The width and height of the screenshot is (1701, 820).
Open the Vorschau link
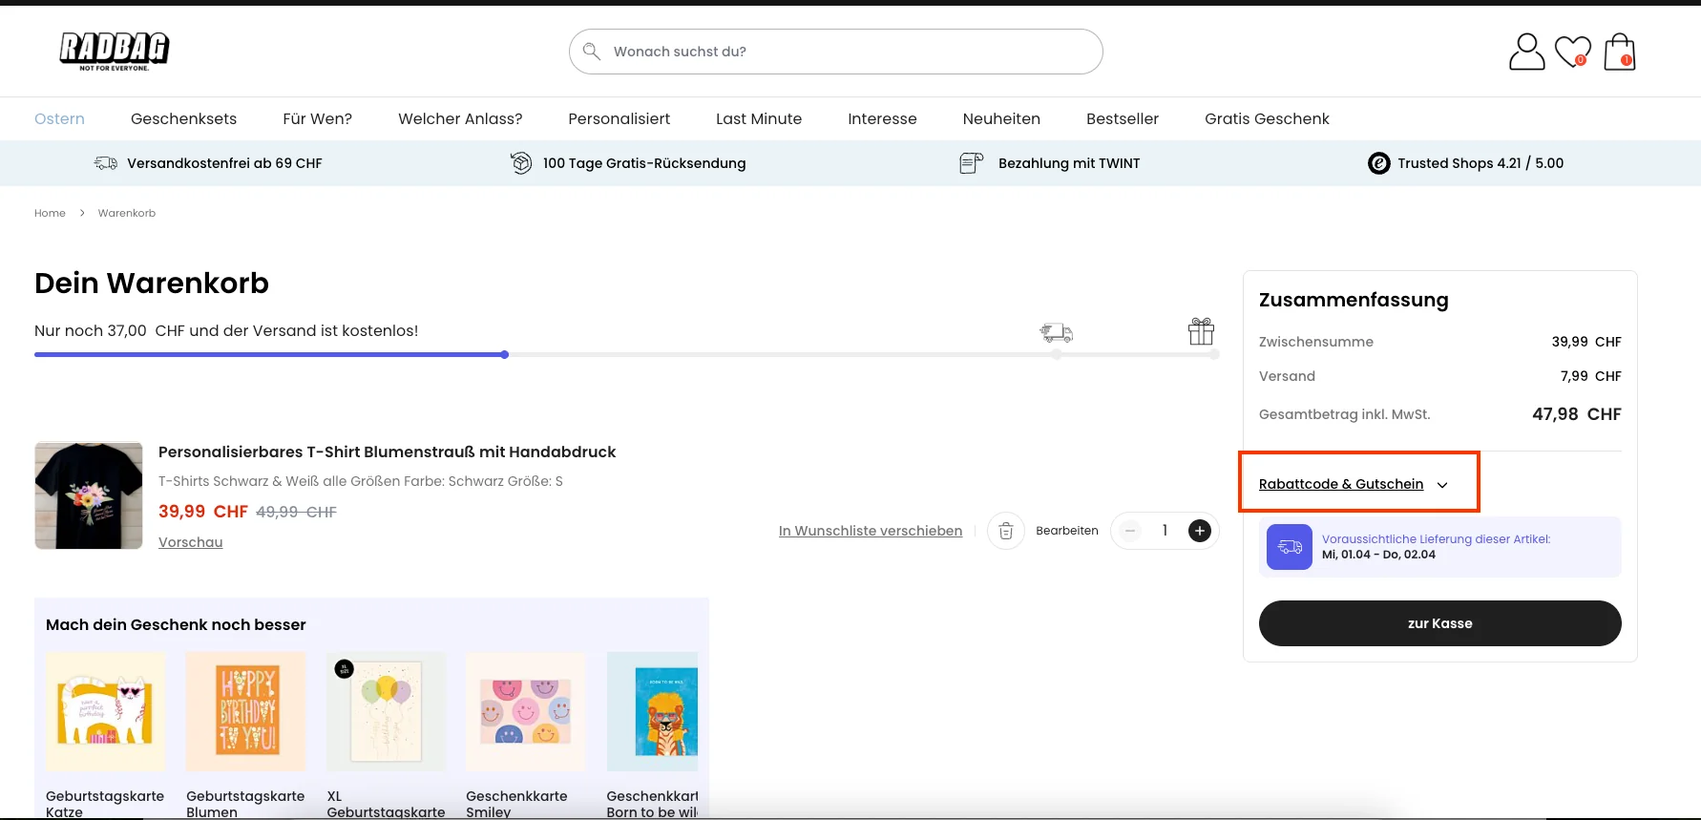[190, 542]
